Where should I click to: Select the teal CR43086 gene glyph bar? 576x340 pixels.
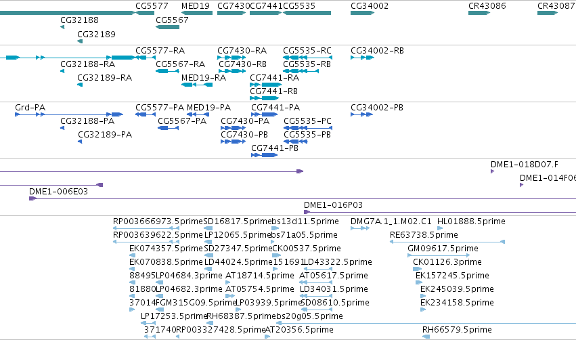pyautogui.click(x=479, y=13)
